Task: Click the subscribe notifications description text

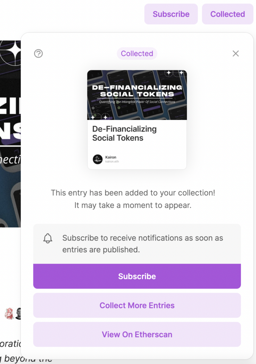Action: (143, 244)
